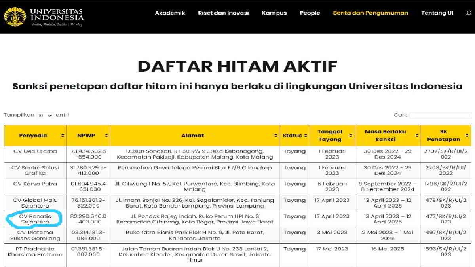475x267 pixels.
Task: Select Berita dan Pengumuman menu item
Action: 371,13
